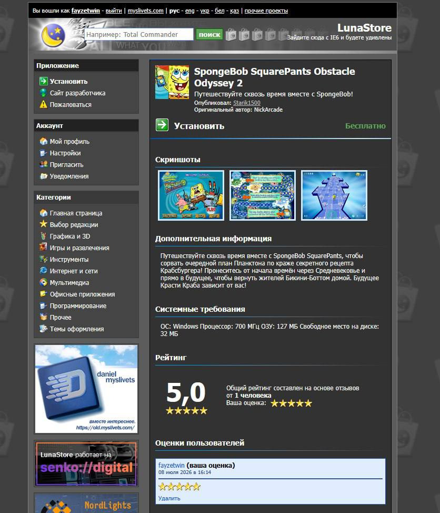Open the second screenshot showing the map
This screenshot has width=440, height=513.
[x=263, y=195]
